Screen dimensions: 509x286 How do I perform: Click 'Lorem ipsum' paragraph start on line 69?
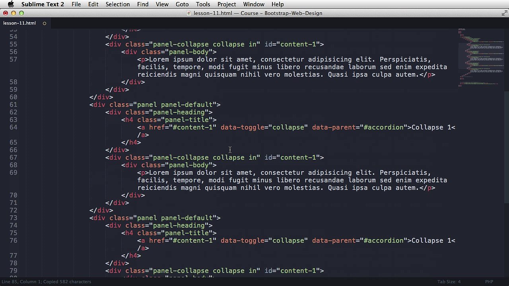point(171,173)
